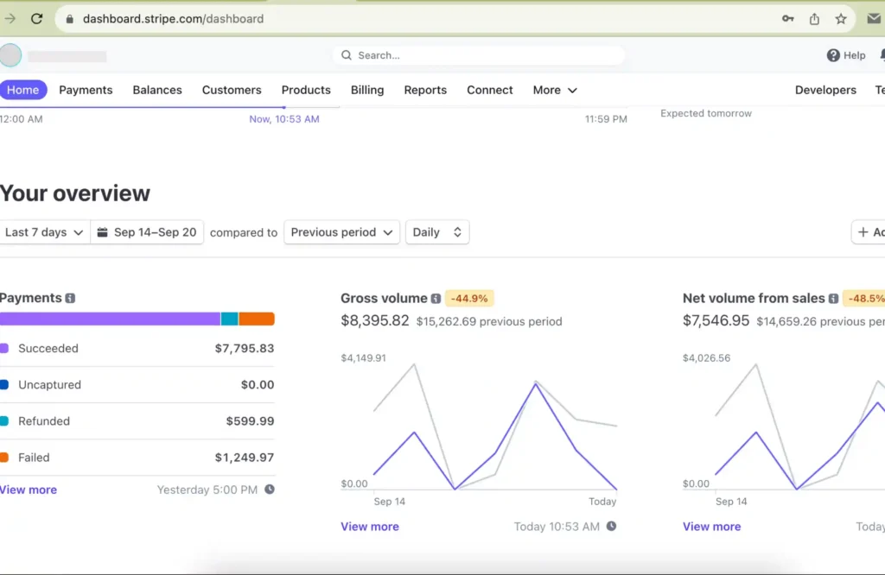Open the Customers tab

pos(232,90)
